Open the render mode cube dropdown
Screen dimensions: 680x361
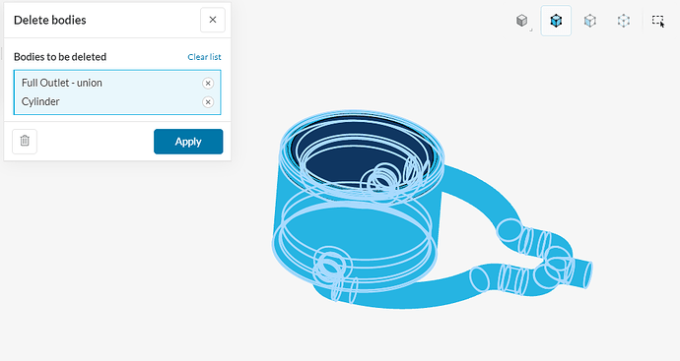click(x=522, y=21)
